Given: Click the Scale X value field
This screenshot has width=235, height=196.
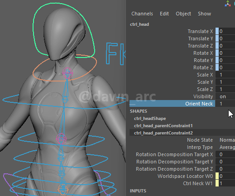Looking at the screenshot, I should coord(225,75).
